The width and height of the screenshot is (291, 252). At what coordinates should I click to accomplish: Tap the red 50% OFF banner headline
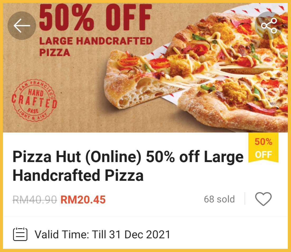click(95, 17)
